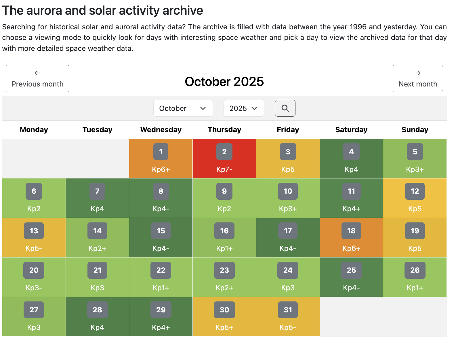Open day 18 with Kp6+ activity

(351, 238)
